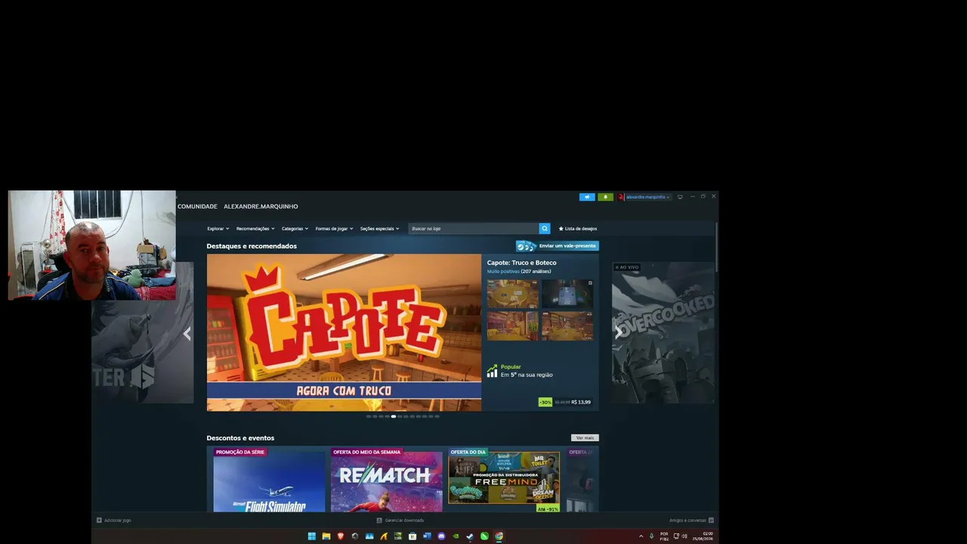Screen dimensions: 967x544
Task: Click the R$ 13,99 discounted price
Action: tap(581, 402)
